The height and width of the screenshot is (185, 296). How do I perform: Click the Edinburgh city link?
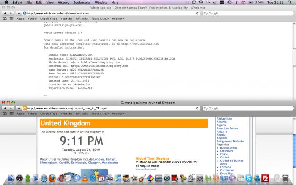pyautogui.click(x=79, y=163)
